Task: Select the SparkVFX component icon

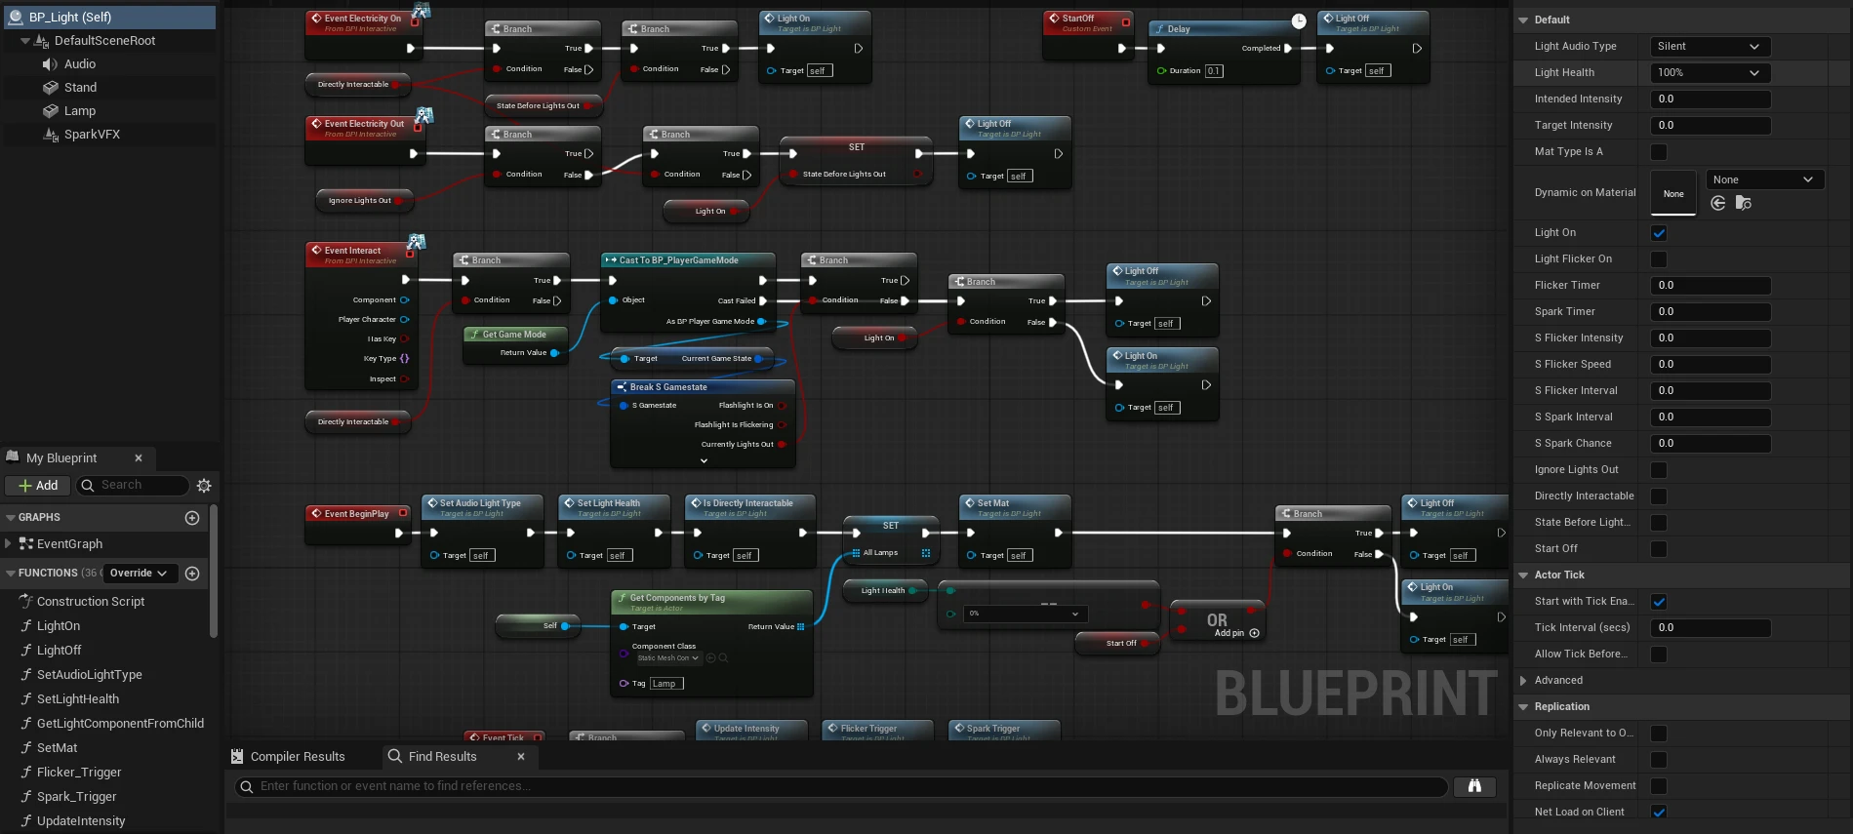Action: pos(51,135)
